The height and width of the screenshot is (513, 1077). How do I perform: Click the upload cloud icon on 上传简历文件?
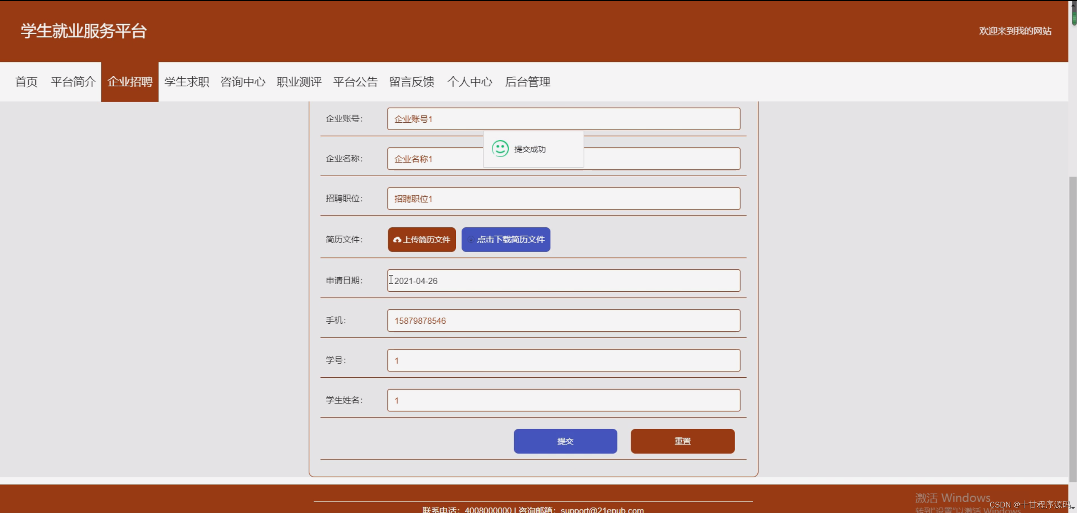point(398,239)
